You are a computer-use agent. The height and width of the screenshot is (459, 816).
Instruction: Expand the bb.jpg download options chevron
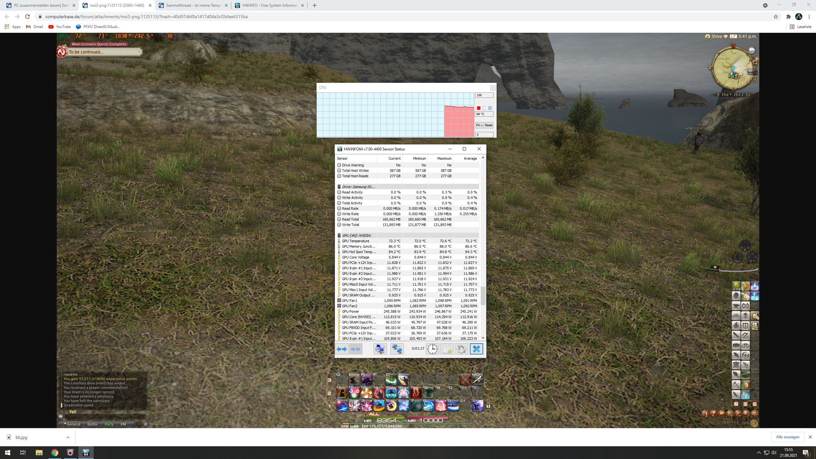[x=68, y=437]
